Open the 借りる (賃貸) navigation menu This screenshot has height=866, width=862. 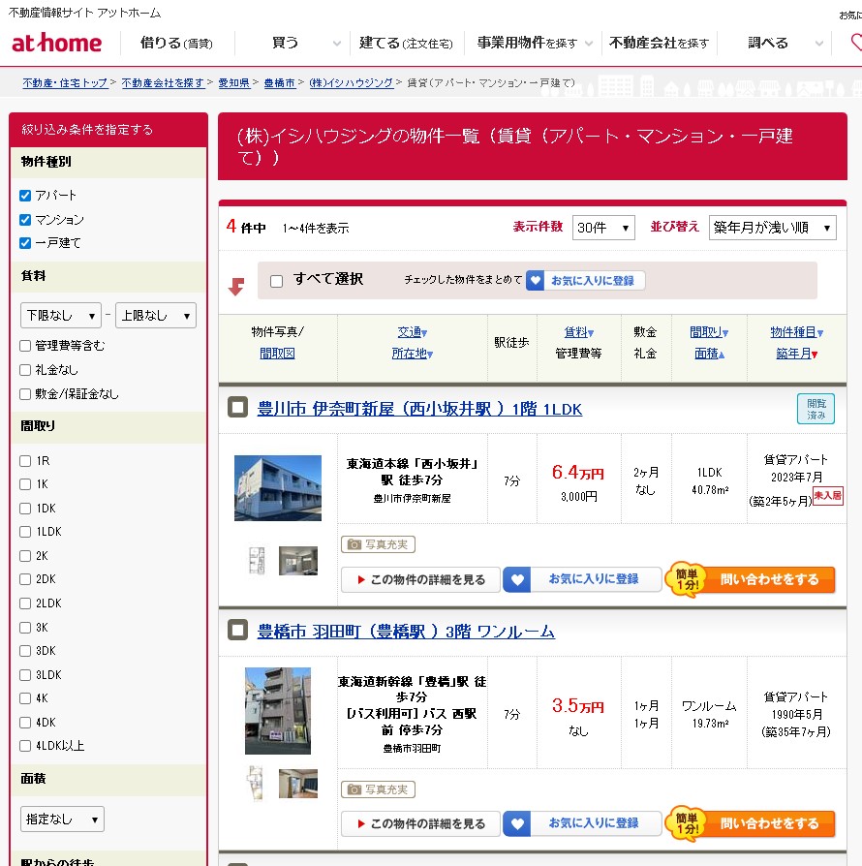[x=175, y=44]
